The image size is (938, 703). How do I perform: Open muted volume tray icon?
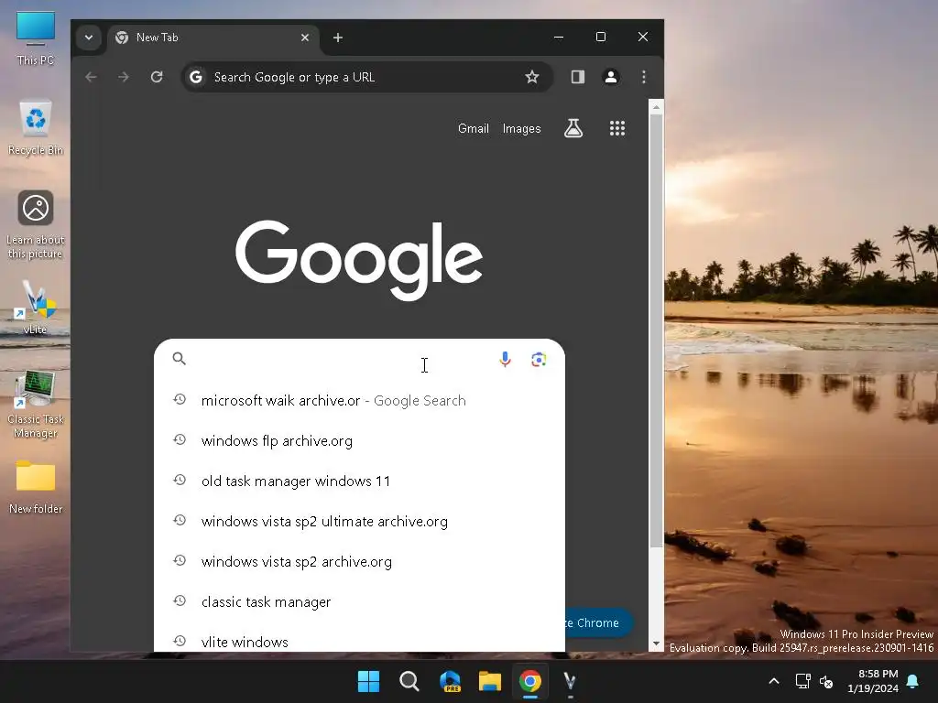coord(826,681)
